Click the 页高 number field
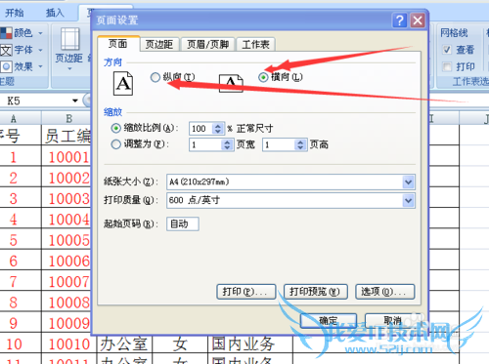This screenshot has height=364, width=489. pyautogui.click(x=279, y=144)
